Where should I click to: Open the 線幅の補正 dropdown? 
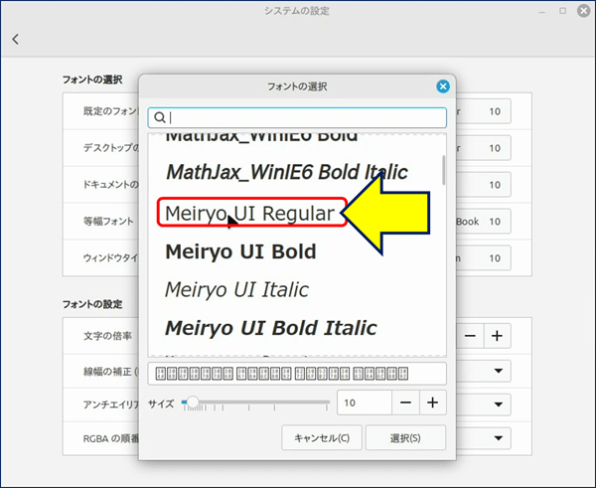(484, 371)
